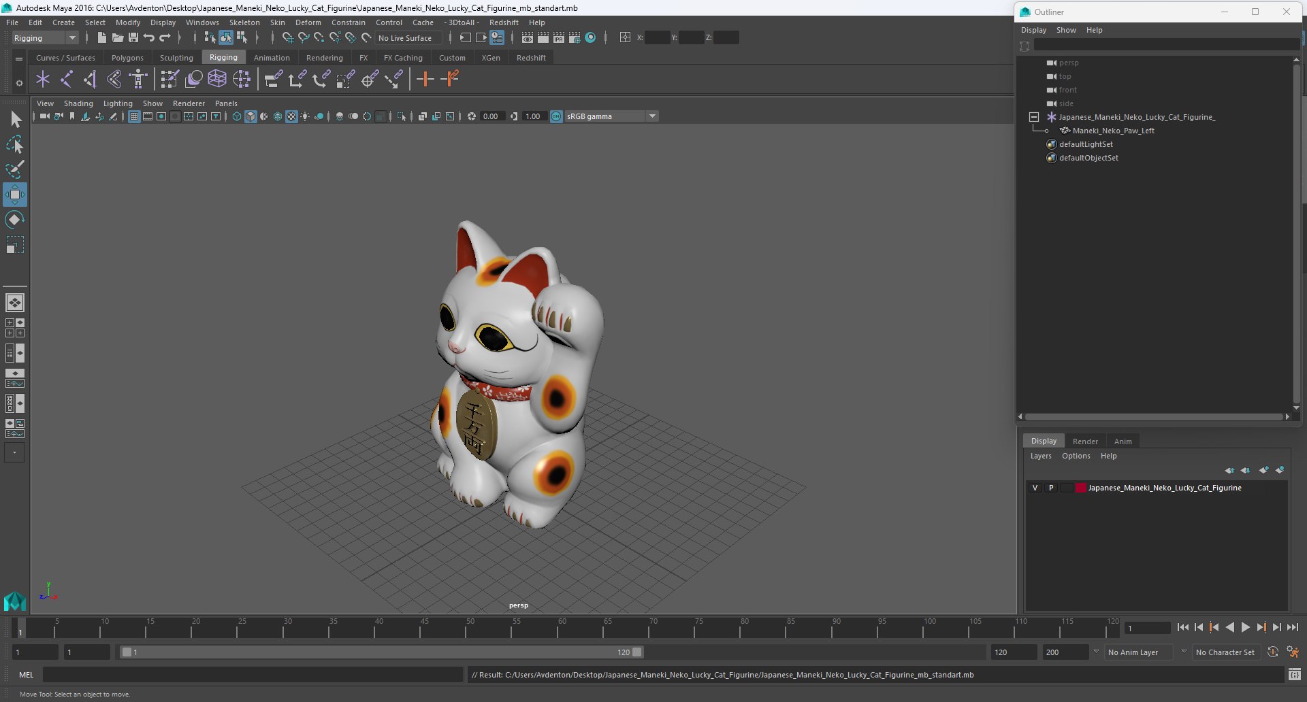Click the Cluster deformer shelf icon

click(242, 79)
